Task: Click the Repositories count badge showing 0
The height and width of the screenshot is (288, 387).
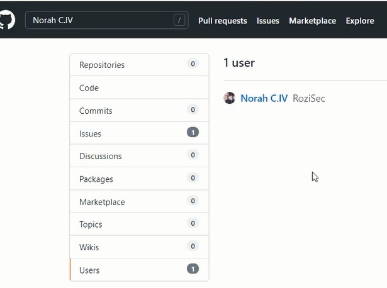Action: pos(193,64)
